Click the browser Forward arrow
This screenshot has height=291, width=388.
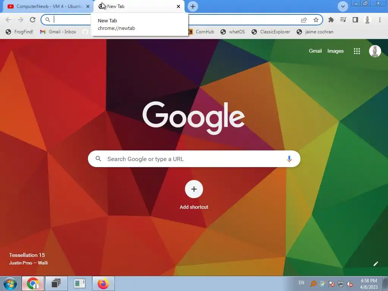click(x=20, y=20)
